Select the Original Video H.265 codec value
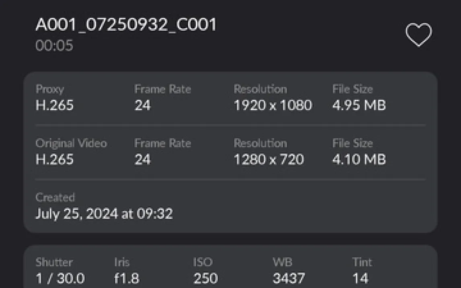Image resolution: width=461 pixels, height=288 pixels. 54,160
